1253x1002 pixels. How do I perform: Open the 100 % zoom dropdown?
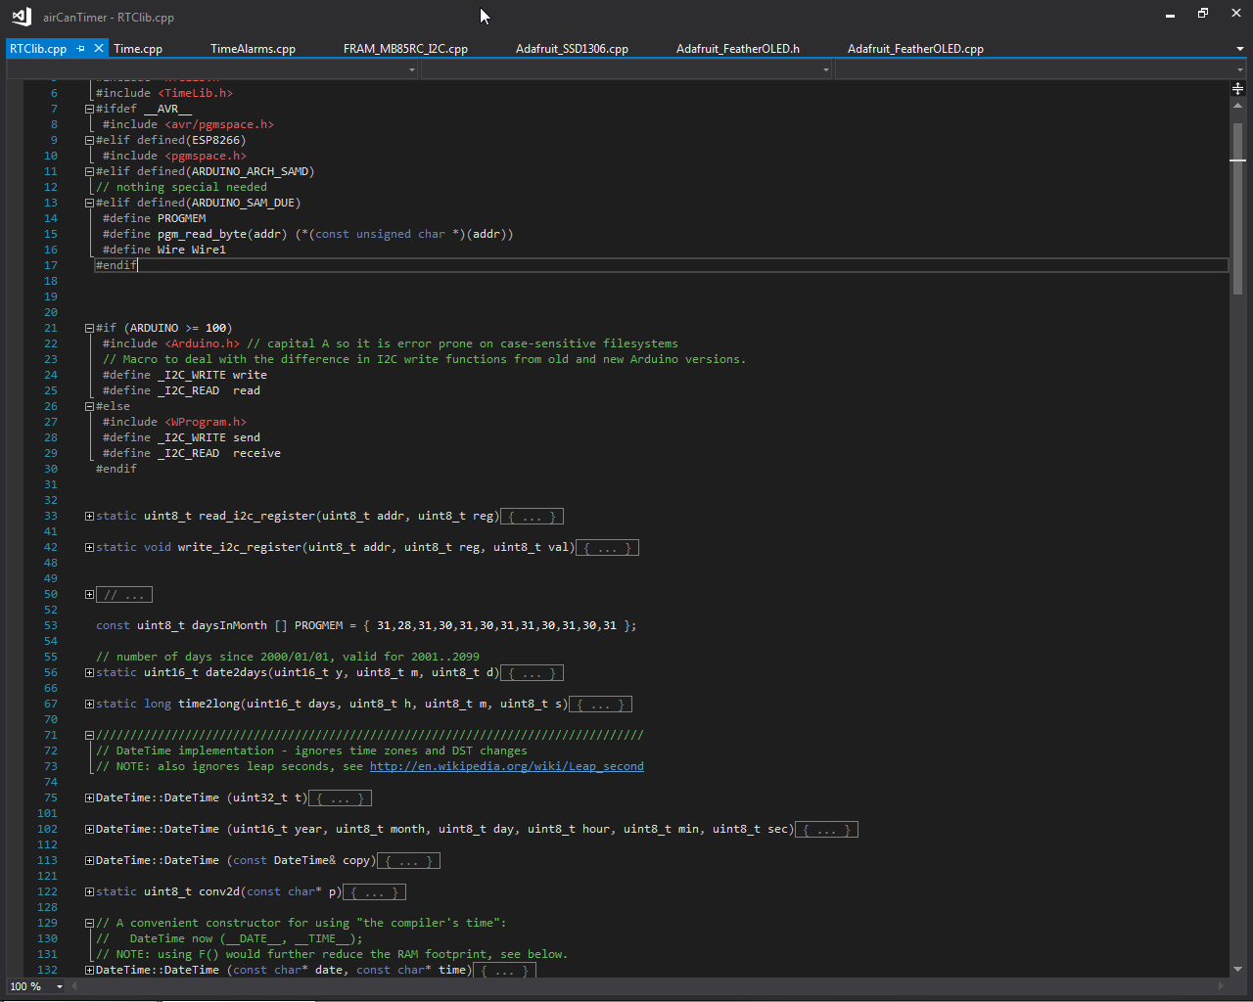60,986
